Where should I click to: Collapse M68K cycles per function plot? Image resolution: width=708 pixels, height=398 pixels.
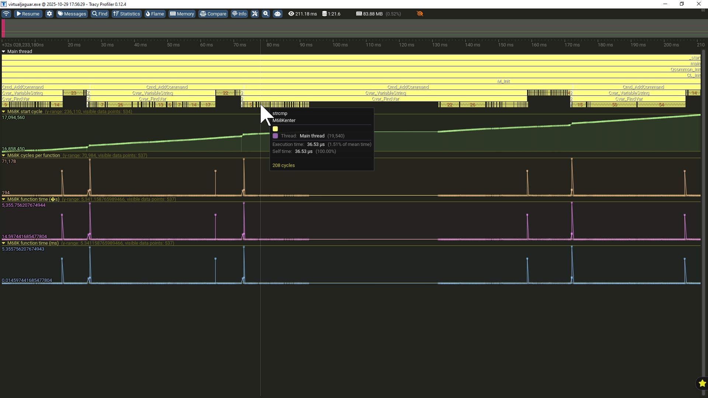tap(4, 156)
